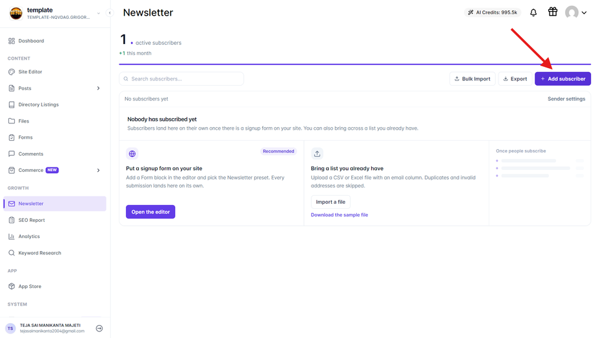Viewport: 597px width, 338px height.
Task: Click the globe icon in signup form card
Action: tap(132, 154)
